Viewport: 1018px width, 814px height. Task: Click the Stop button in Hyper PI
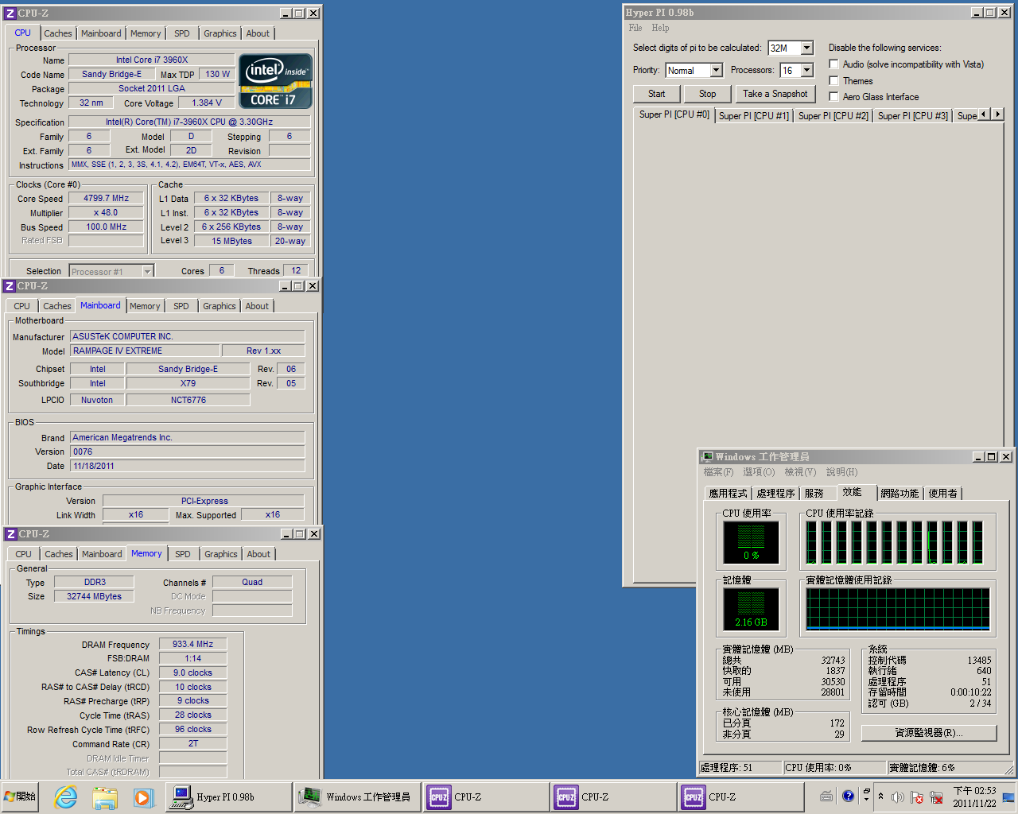707,94
